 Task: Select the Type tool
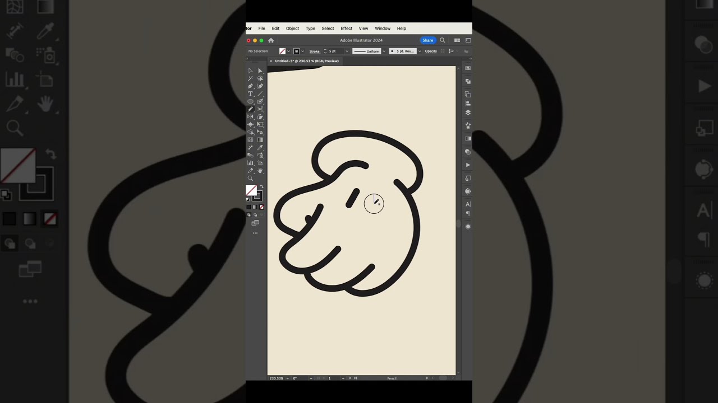pyautogui.click(x=250, y=94)
